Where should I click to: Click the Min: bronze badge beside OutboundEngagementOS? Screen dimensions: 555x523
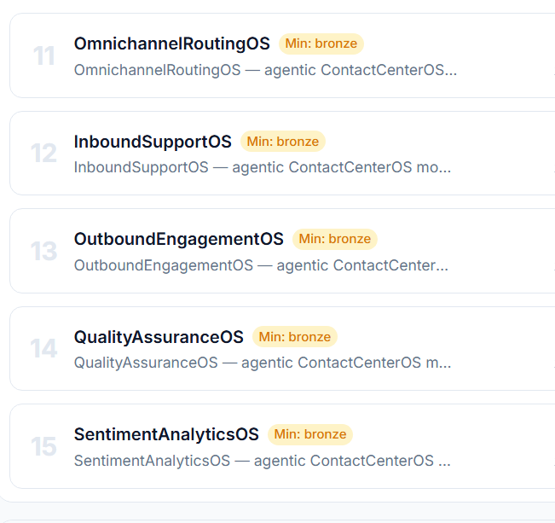tap(335, 239)
